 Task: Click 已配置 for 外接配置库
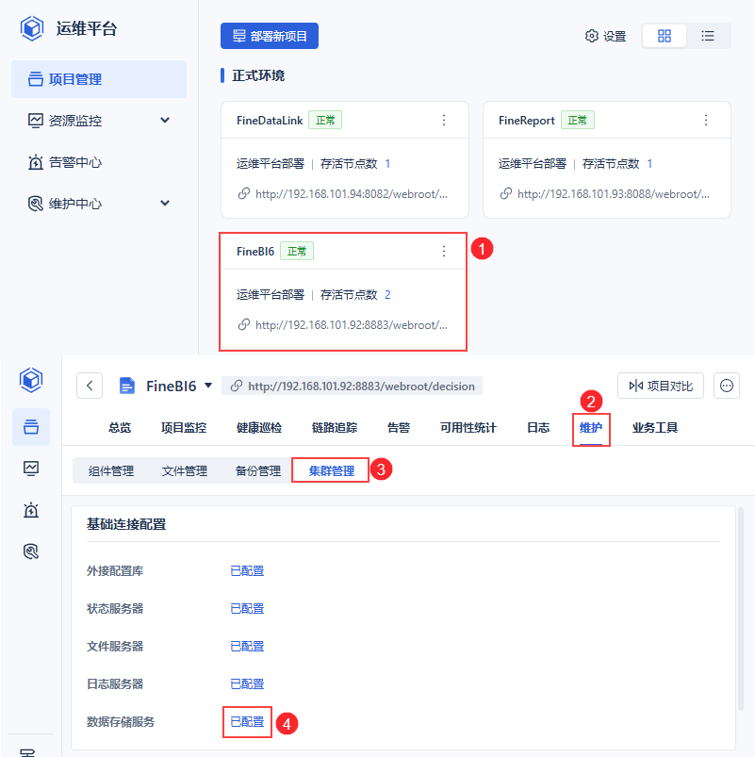[247, 571]
